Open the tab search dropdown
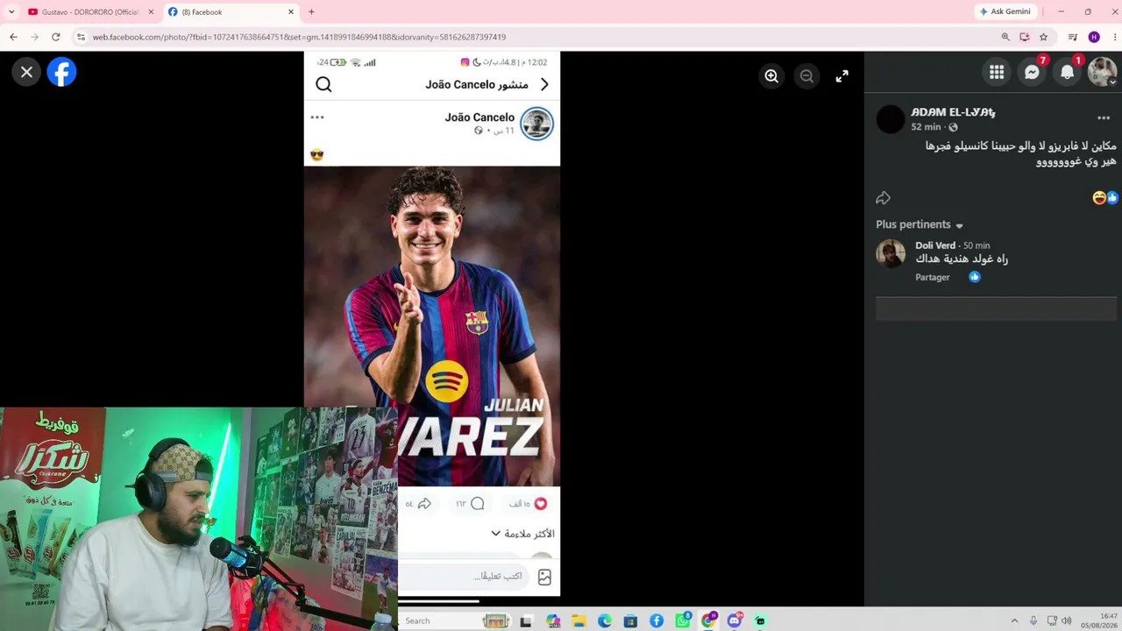The image size is (1122, 631). coord(11,12)
